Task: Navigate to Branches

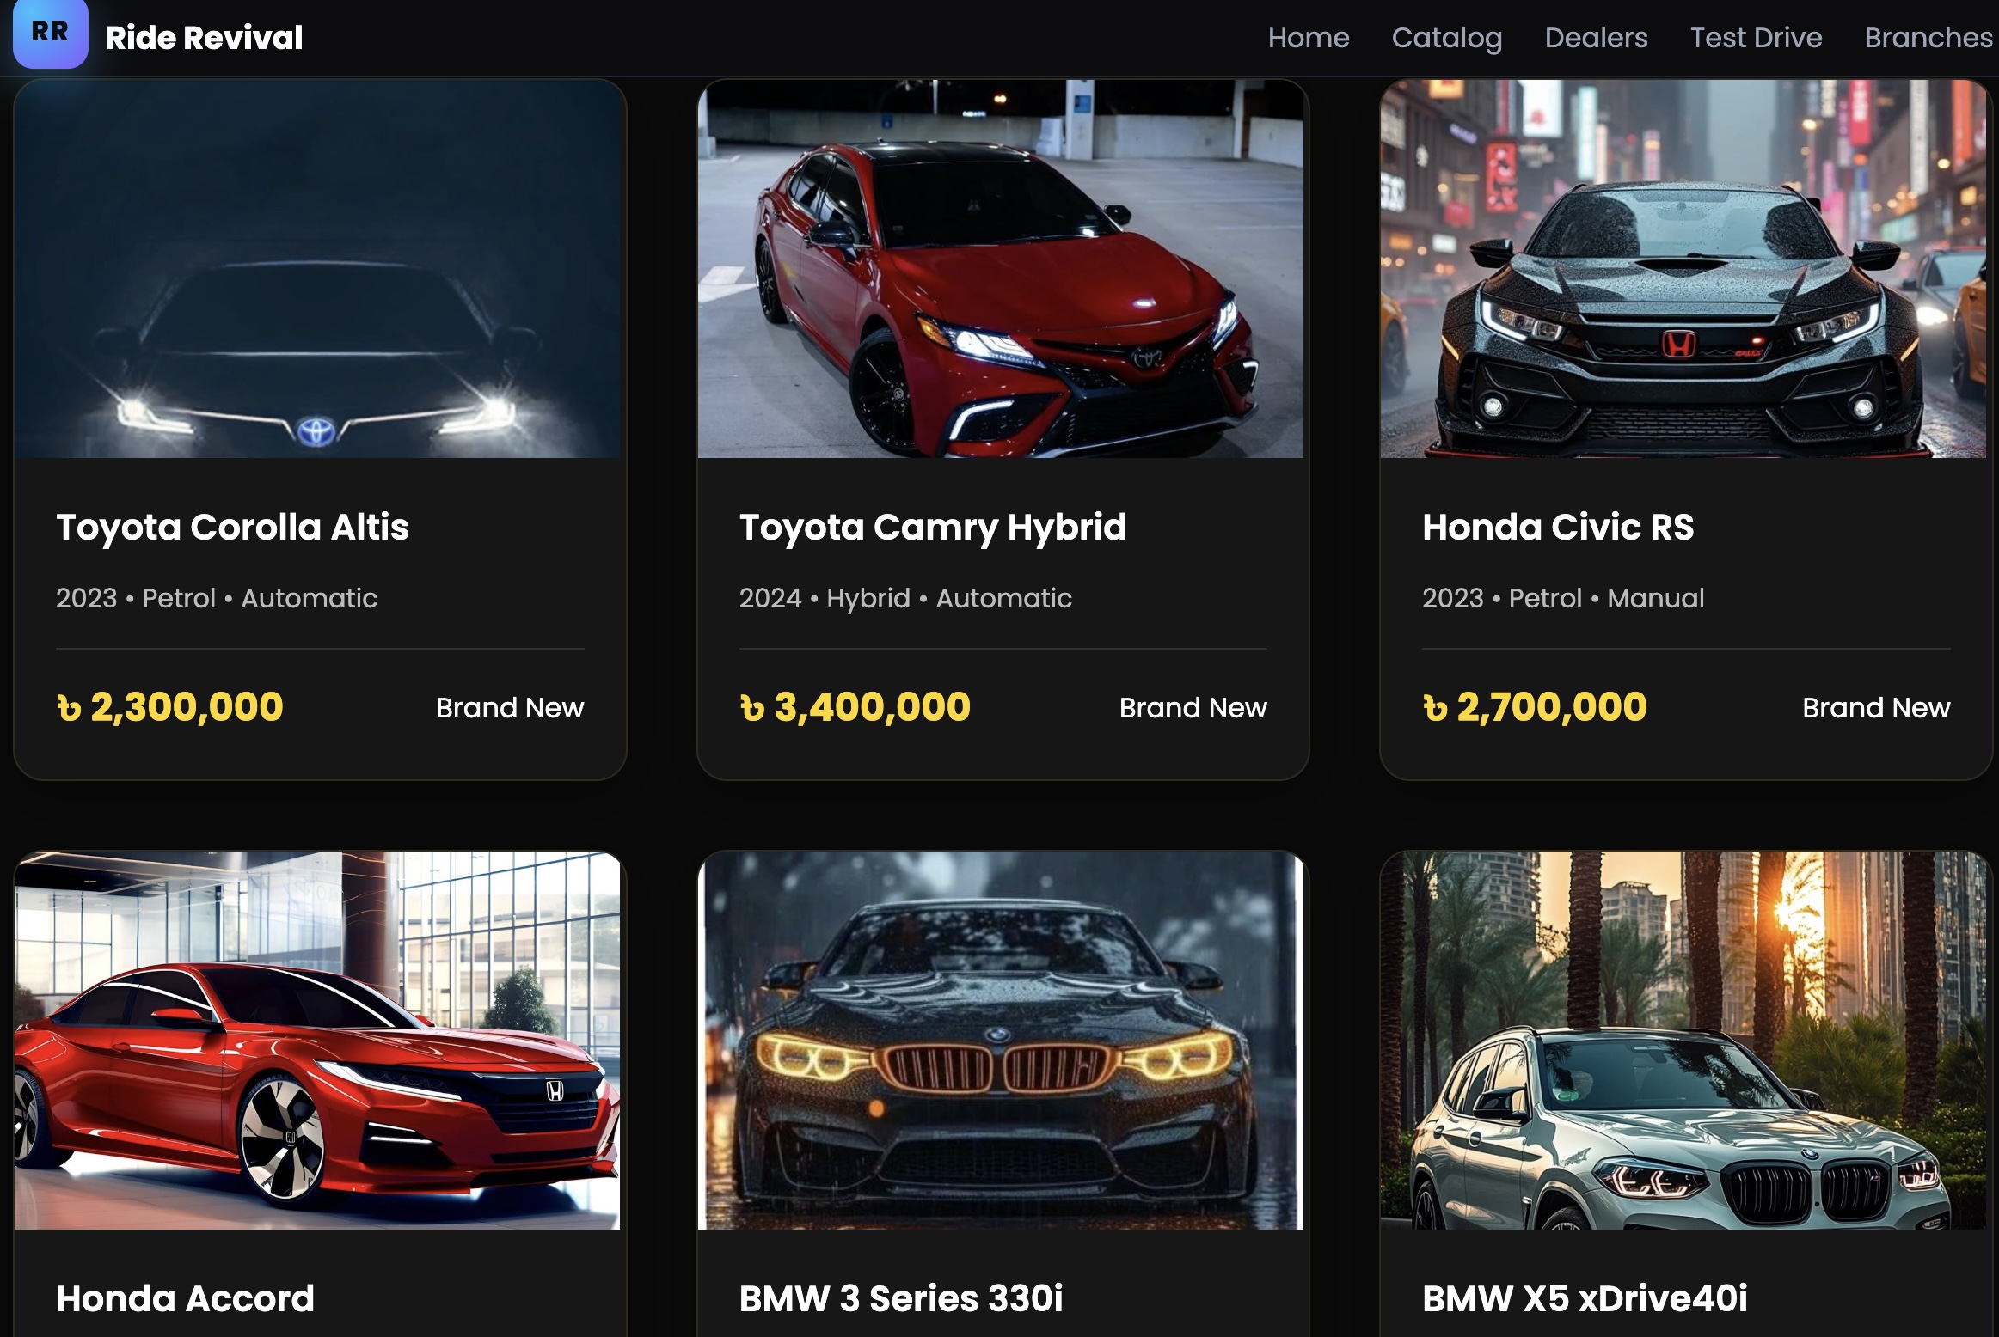Action: coord(1928,38)
